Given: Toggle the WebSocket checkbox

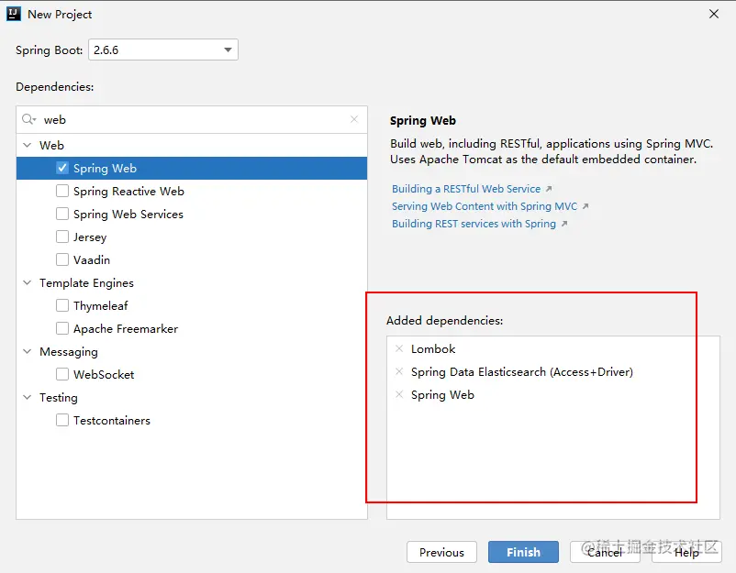Looking at the screenshot, I should tap(62, 374).
